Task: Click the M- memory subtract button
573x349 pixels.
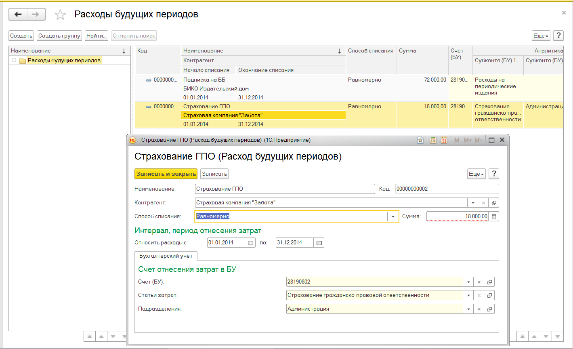Action: coord(479,140)
